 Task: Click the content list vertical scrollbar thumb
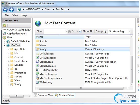131,69
